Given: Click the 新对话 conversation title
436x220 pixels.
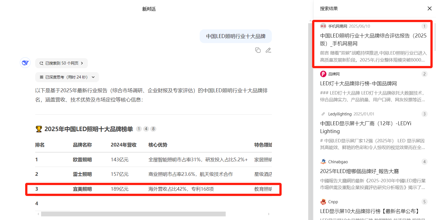Looking at the screenshot, I should (x=149, y=9).
